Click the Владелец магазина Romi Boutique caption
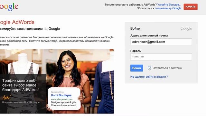 [21, 102]
